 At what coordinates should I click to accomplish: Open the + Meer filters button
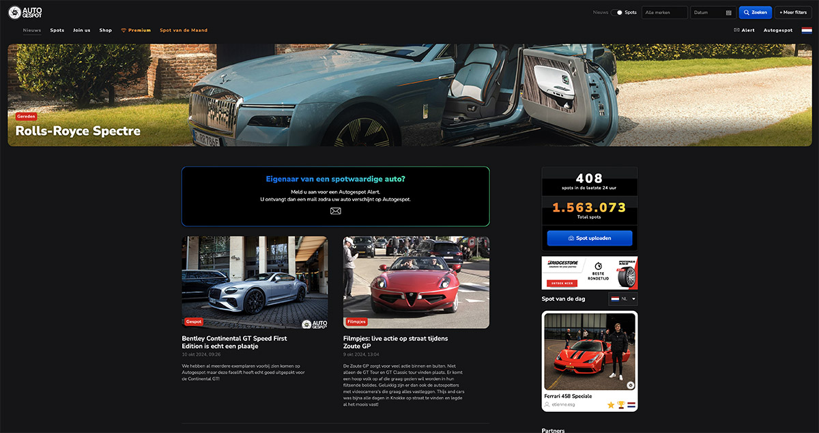[793, 12]
